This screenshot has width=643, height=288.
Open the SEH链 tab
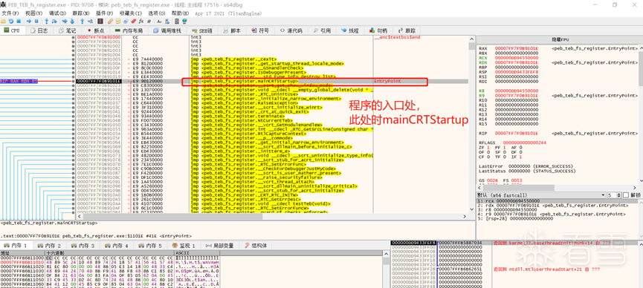[201, 30]
